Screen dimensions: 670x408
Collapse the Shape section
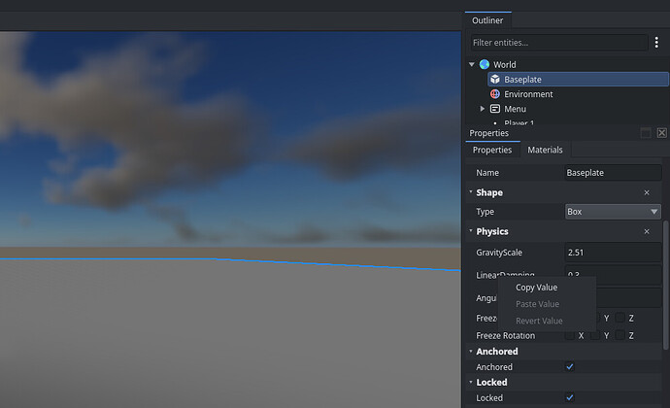point(471,192)
